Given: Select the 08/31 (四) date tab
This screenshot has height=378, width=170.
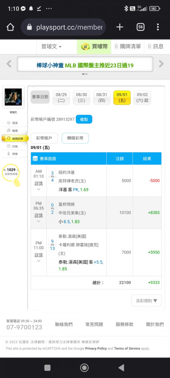Looking at the screenshot, I should click(102, 98).
